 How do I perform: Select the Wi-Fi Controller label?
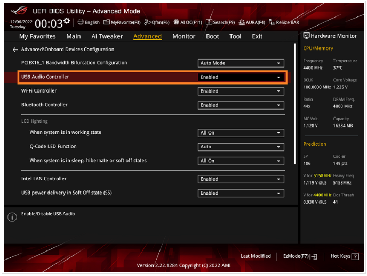click(x=39, y=91)
